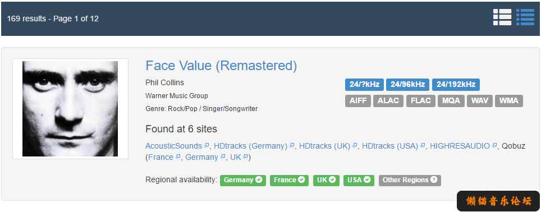541x212 pixels.
Task: Open HIGHRESAUDIO external link icon
Action: tap(494, 146)
